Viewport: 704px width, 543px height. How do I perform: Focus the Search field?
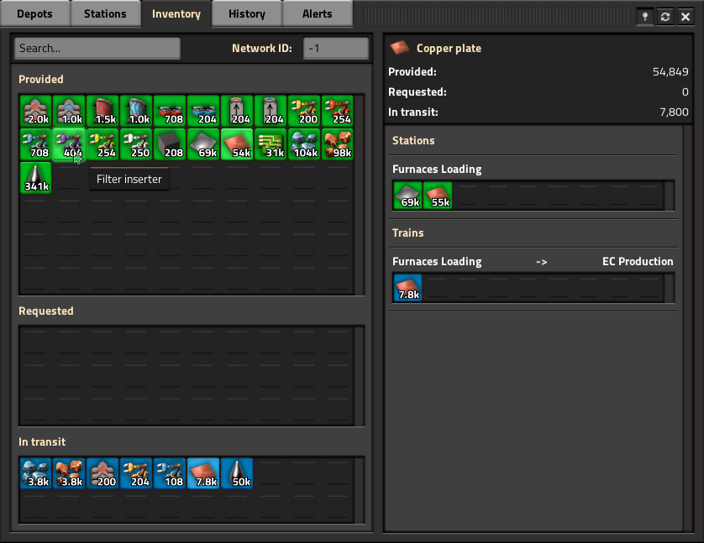[97, 48]
